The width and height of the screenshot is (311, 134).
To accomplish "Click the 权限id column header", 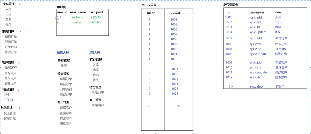I will tap(176, 13).
